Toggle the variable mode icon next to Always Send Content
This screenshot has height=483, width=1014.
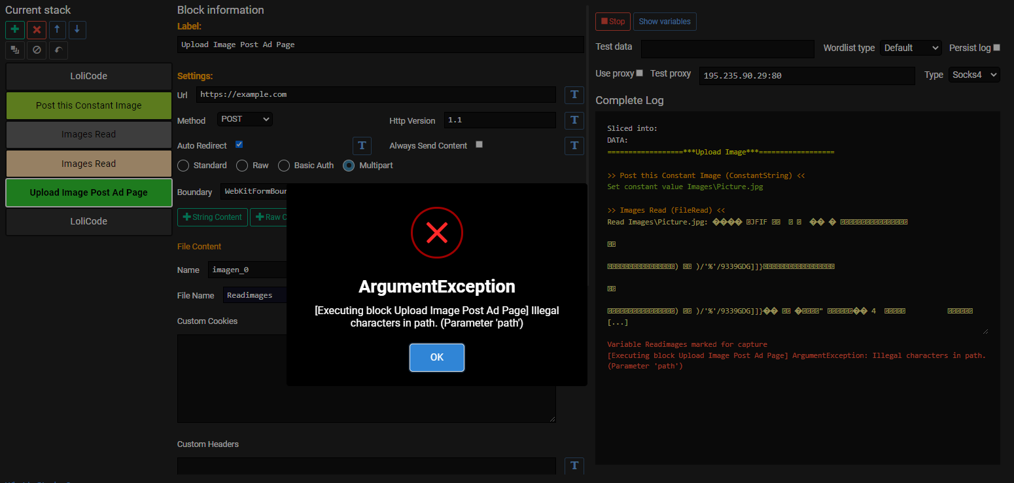click(574, 145)
